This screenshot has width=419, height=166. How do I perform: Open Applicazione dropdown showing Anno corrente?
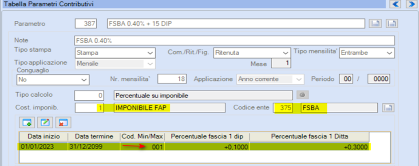[270, 79]
